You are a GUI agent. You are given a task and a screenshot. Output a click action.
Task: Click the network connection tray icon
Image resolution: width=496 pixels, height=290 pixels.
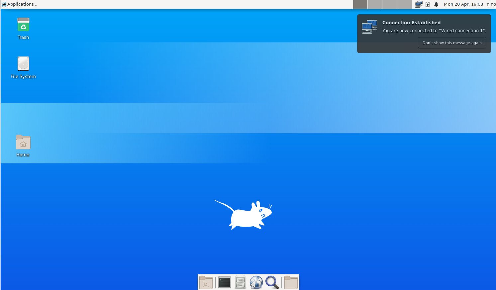418,4
